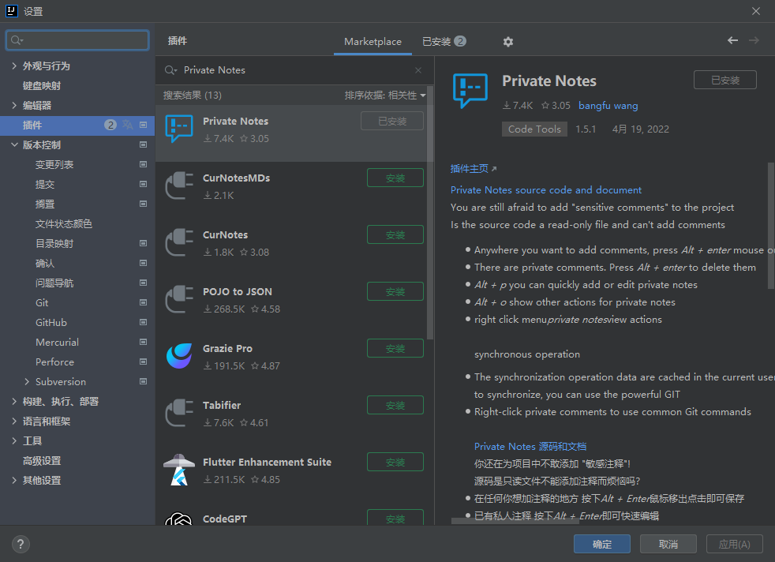The height and width of the screenshot is (562, 775).
Task: Click the CurNotes plugin icon
Action: (179, 242)
